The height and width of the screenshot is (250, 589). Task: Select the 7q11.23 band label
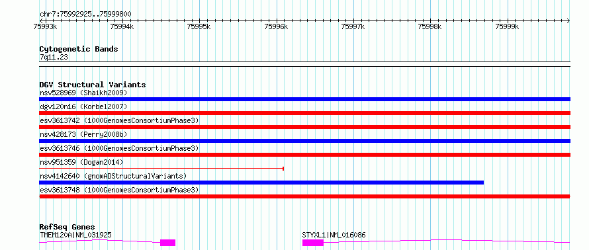click(54, 58)
